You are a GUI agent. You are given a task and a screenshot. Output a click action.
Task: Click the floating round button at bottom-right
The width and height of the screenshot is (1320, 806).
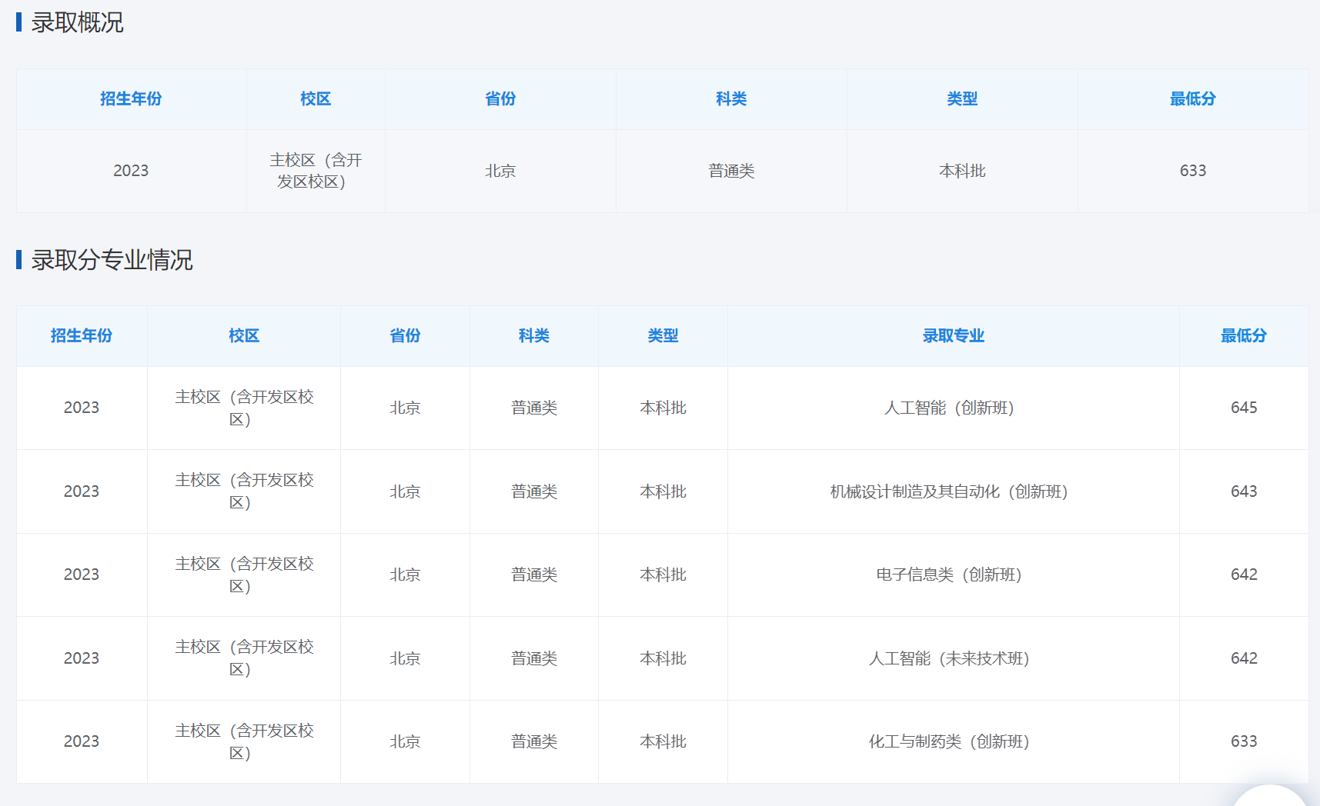pyautogui.click(x=1270, y=797)
